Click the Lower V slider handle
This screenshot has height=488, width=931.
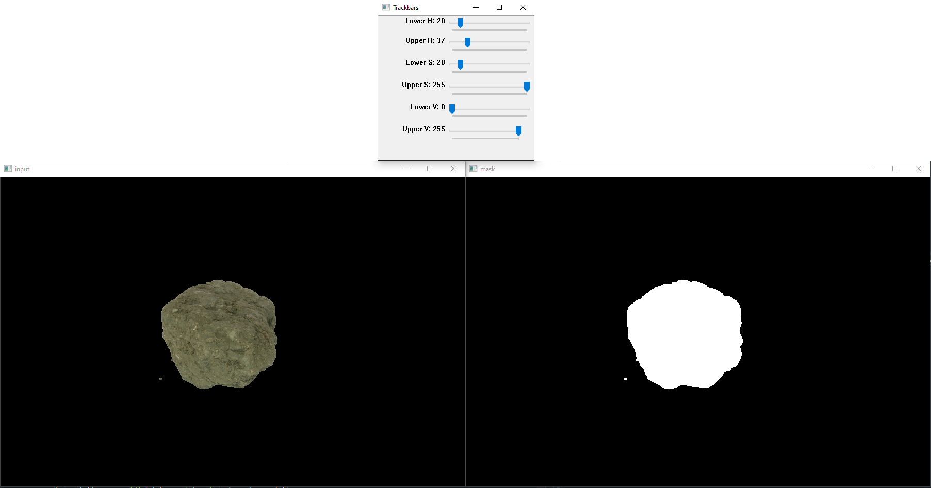pyautogui.click(x=452, y=109)
